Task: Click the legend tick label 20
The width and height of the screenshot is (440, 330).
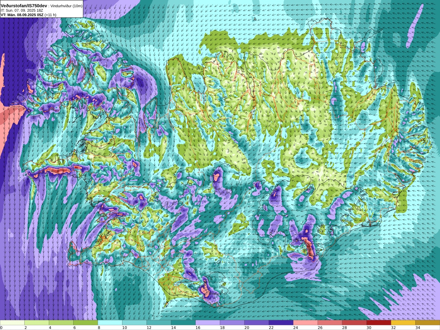Action: coord(246,328)
